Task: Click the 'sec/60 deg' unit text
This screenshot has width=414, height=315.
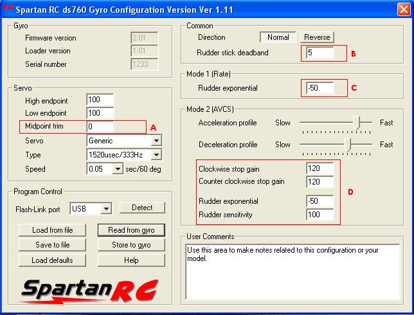Action: (x=143, y=169)
